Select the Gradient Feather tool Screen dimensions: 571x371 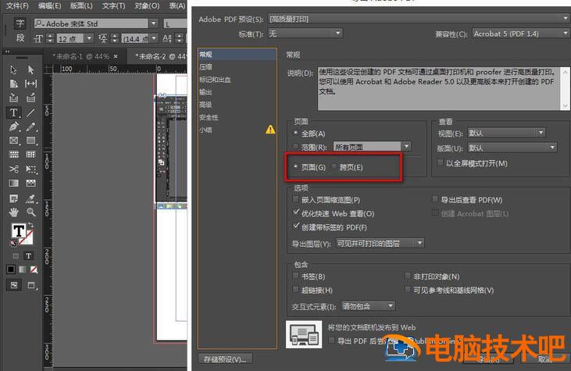[x=31, y=183]
